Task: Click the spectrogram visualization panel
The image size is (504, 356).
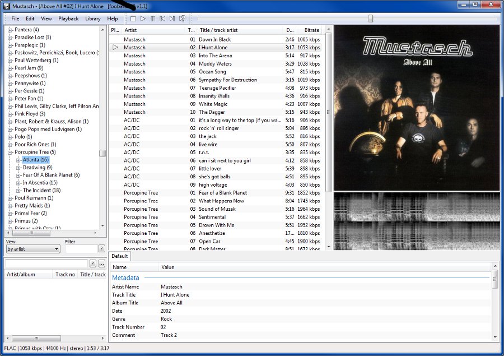Action: tap(417, 221)
